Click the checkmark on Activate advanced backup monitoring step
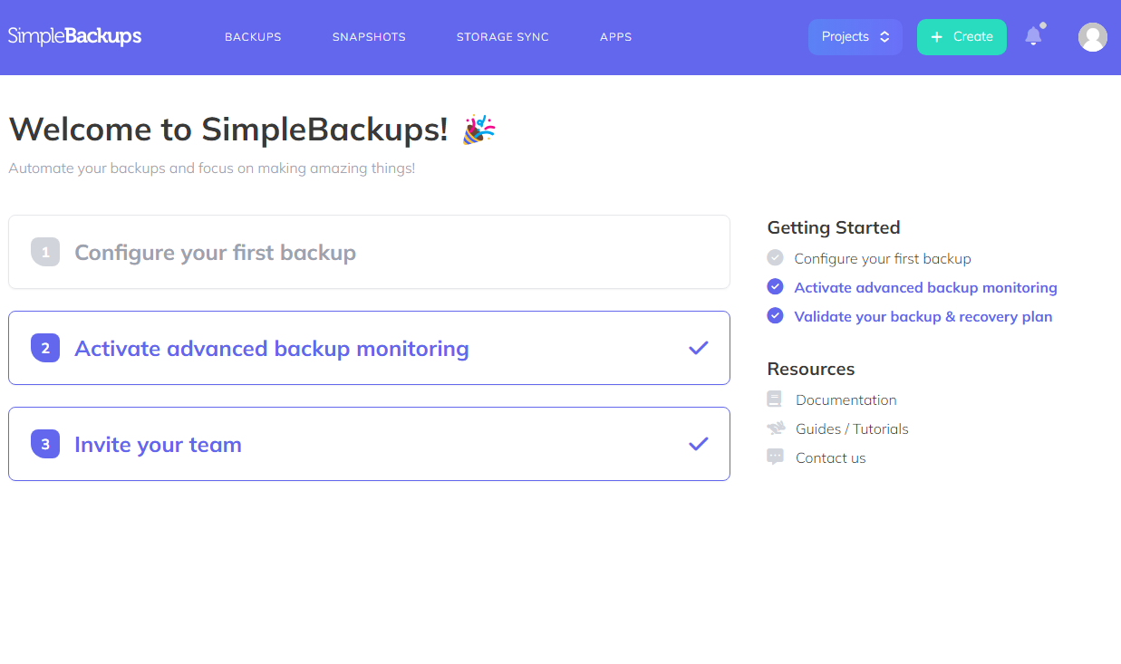1121x664 pixels. point(698,348)
